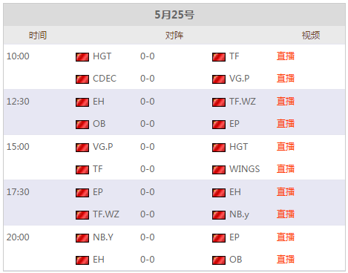Viewport: 348px width, 273px height.
Task: Watch the live stream for NB.Y vs EP
Action: click(x=286, y=237)
